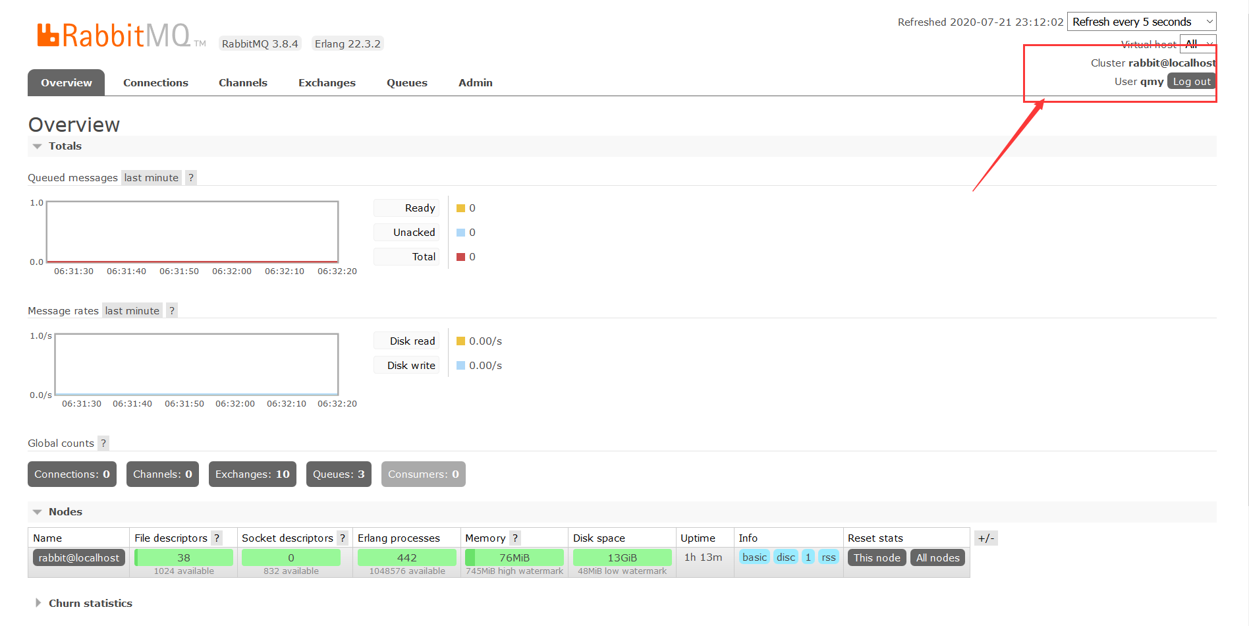Click the yellow Ready legend swatch

coord(461,208)
